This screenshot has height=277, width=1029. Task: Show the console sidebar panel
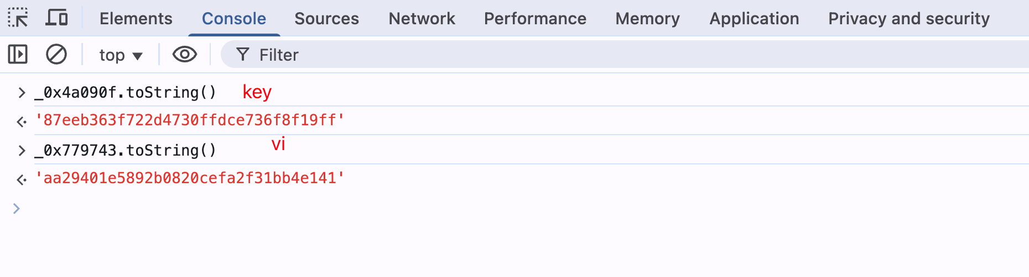coord(18,55)
